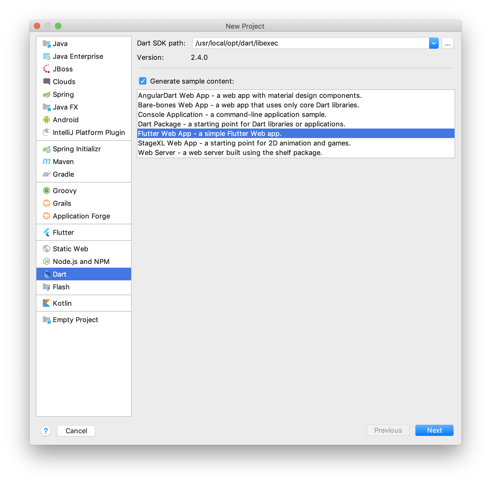Image resolution: width=491 pixels, height=484 pixels.
Task: Click the Flutter logo icon
Action: [47, 232]
